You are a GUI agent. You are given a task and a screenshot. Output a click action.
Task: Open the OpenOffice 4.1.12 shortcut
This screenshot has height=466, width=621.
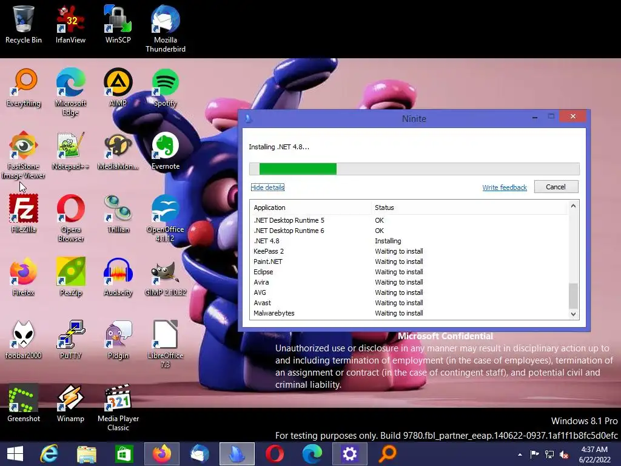pyautogui.click(x=166, y=218)
